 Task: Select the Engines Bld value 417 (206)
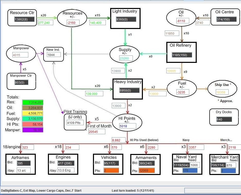tap(66, 163)
